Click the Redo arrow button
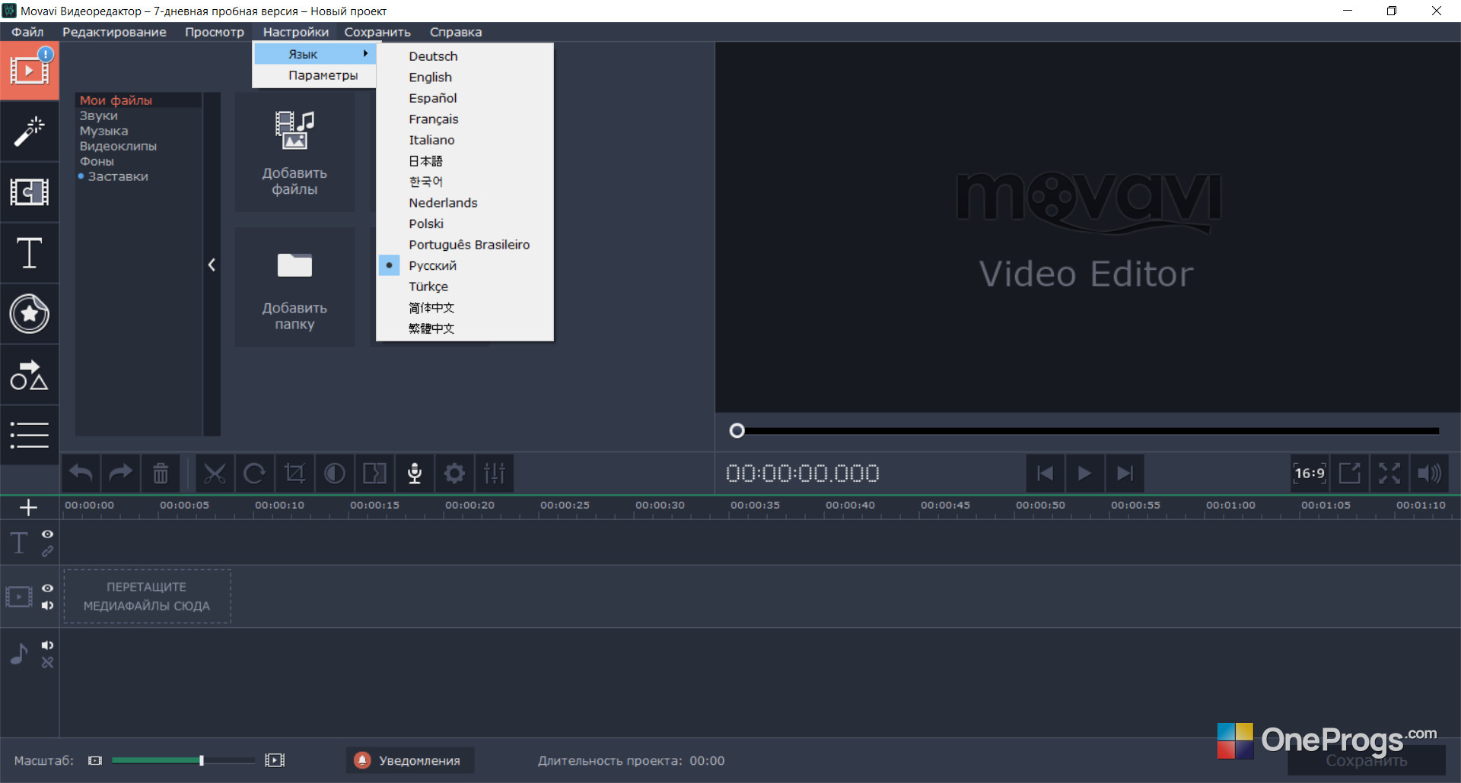 click(121, 474)
